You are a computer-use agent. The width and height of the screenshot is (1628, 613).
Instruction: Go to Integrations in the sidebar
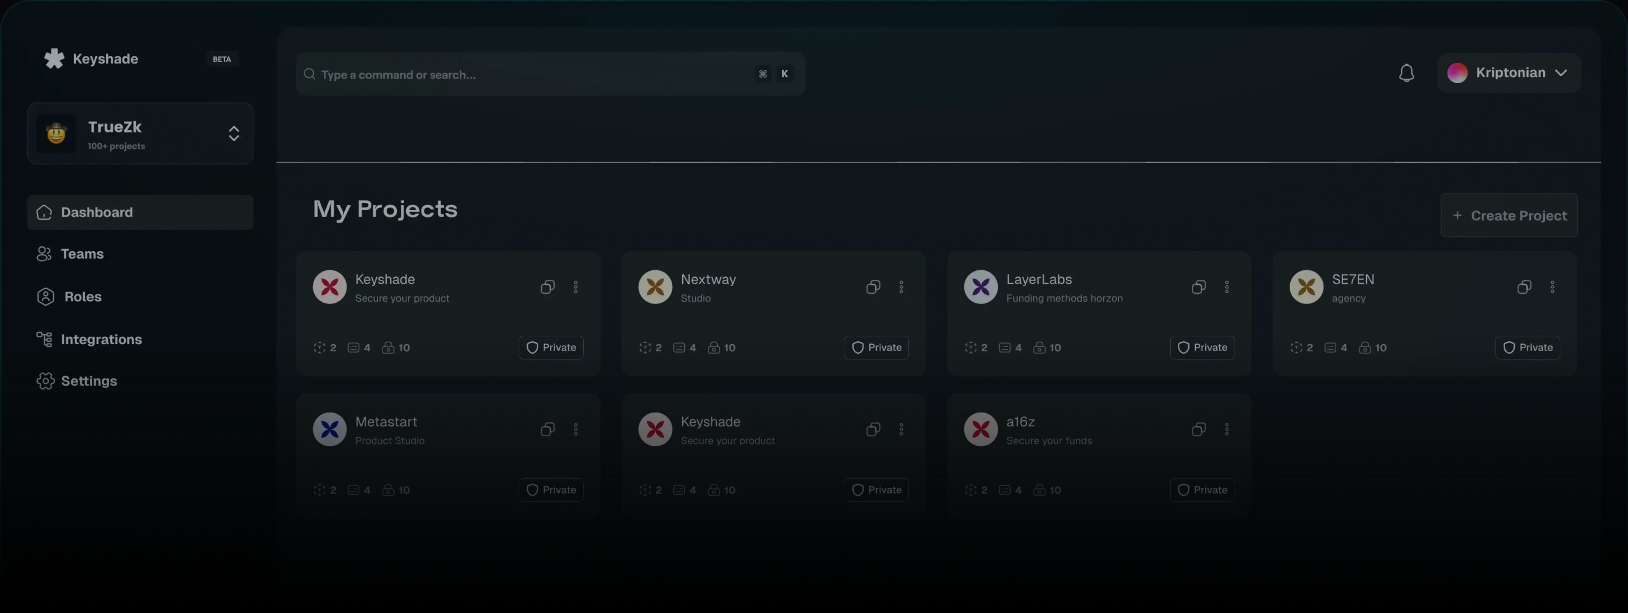(101, 340)
